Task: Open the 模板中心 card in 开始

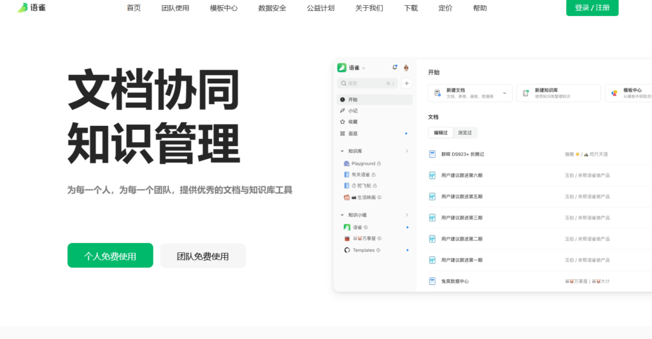Action: pyautogui.click(x=628, y=93)
